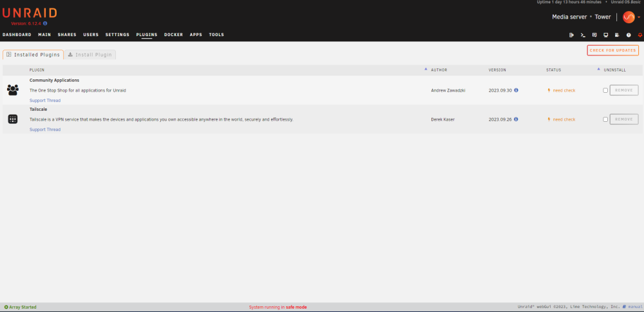Check the Tailscale uninstall checkbox
The image size is (644, 312).
[x=605, y=120]
